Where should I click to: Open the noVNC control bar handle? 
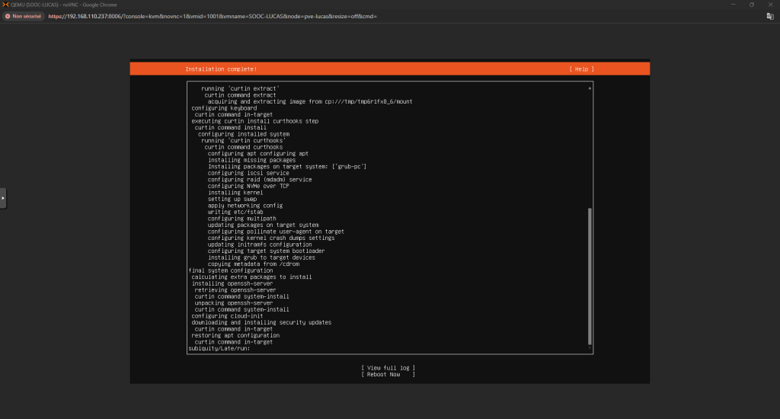[x=3, y=198]
